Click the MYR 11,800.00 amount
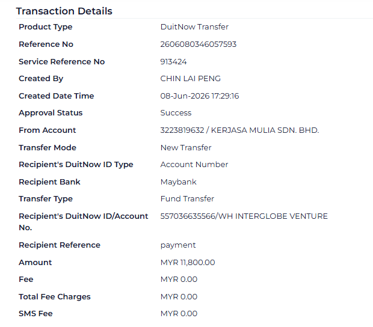 coord(188,262)
